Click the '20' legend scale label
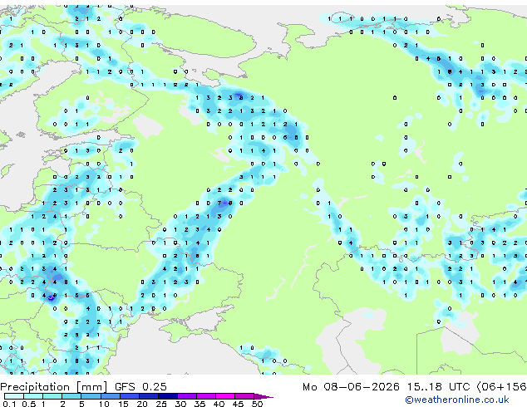This screenshot has height=407, width=527. tap(142, 404)
